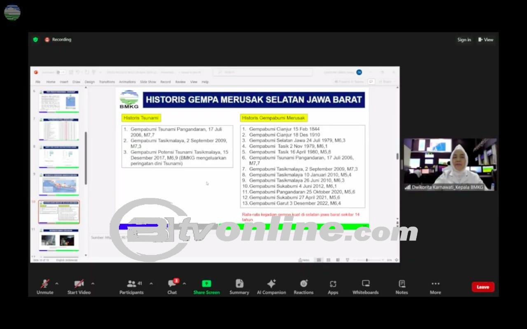The image size is (527, 329).
Task: Leave the meeting
Action: point(483,287)
